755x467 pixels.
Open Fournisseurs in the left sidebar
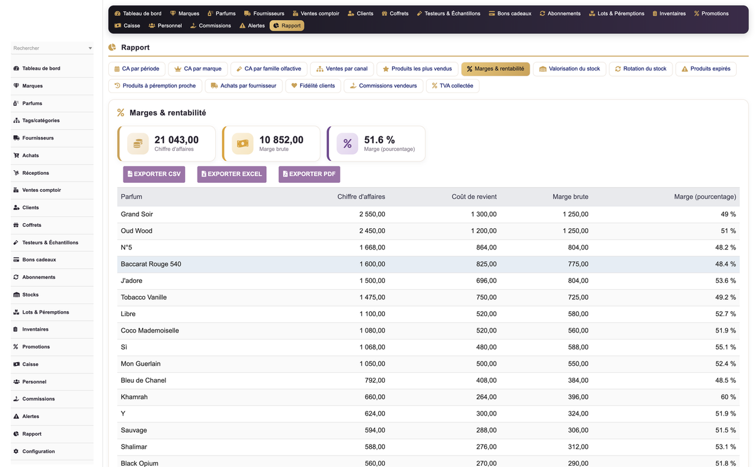(x=52, y=138)
